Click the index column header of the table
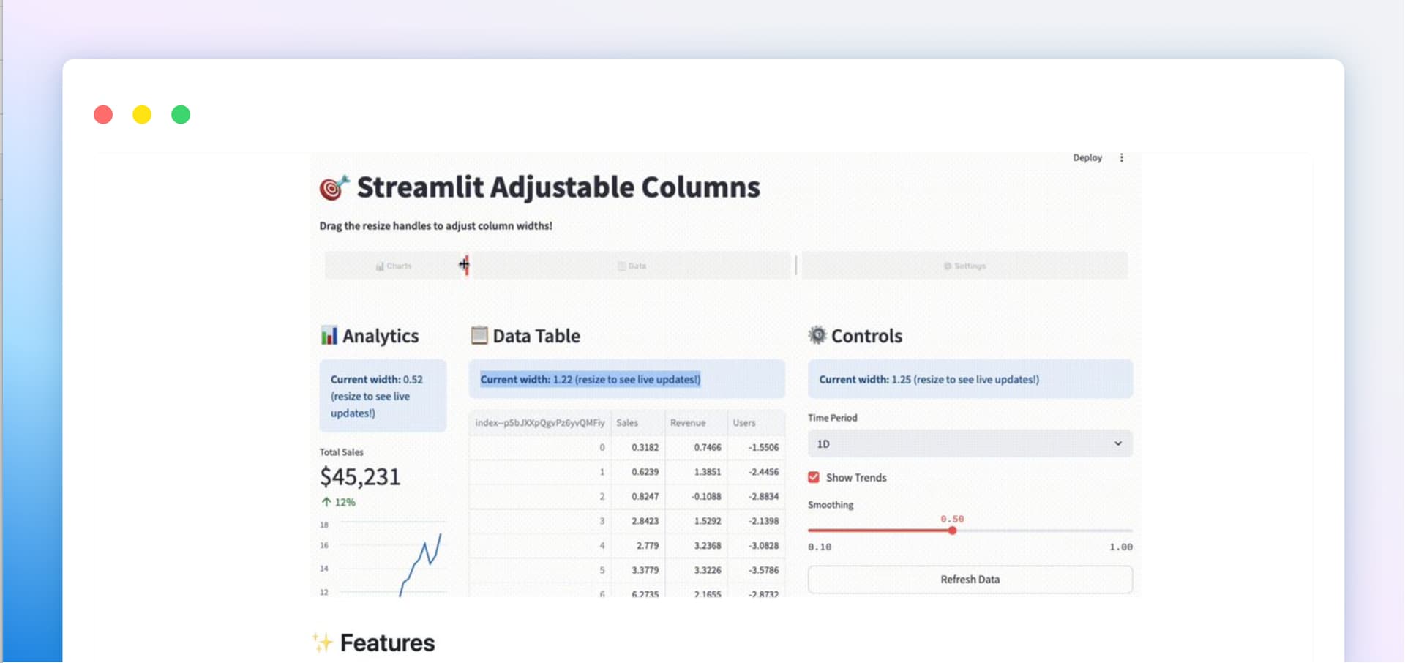This screenshot has height=663, width=1405. (x=540, y=423)
